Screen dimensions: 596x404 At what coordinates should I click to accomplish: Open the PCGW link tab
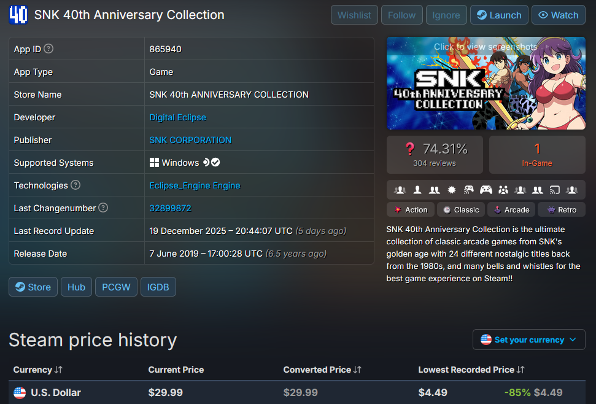click(116, 287)
